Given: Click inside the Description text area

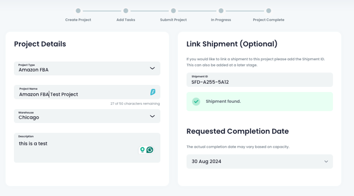Looking at the screenshot, I should click(87, 148).
